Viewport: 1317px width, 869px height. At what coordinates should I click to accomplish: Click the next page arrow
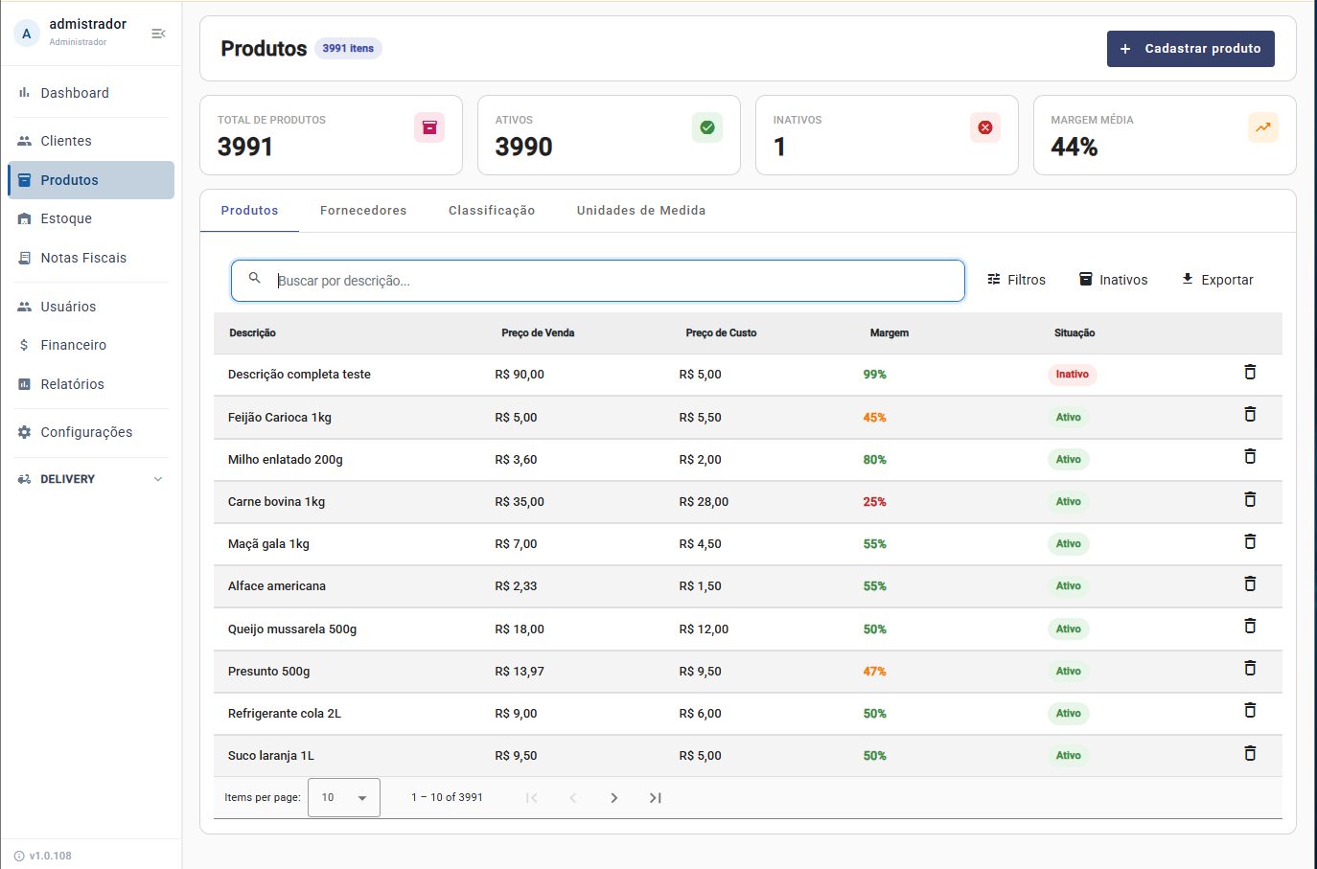click(x=614, y=798)
